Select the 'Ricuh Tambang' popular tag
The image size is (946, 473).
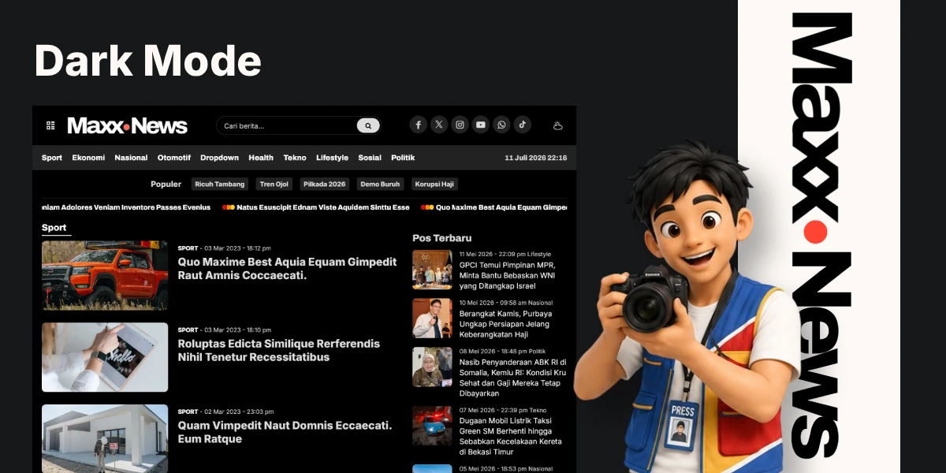[220, 184]
